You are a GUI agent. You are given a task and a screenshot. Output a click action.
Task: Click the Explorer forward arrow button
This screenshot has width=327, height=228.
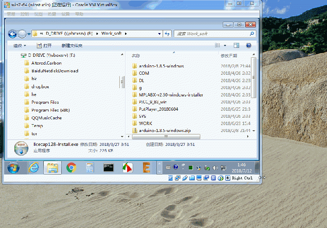[x=22, y=34]
